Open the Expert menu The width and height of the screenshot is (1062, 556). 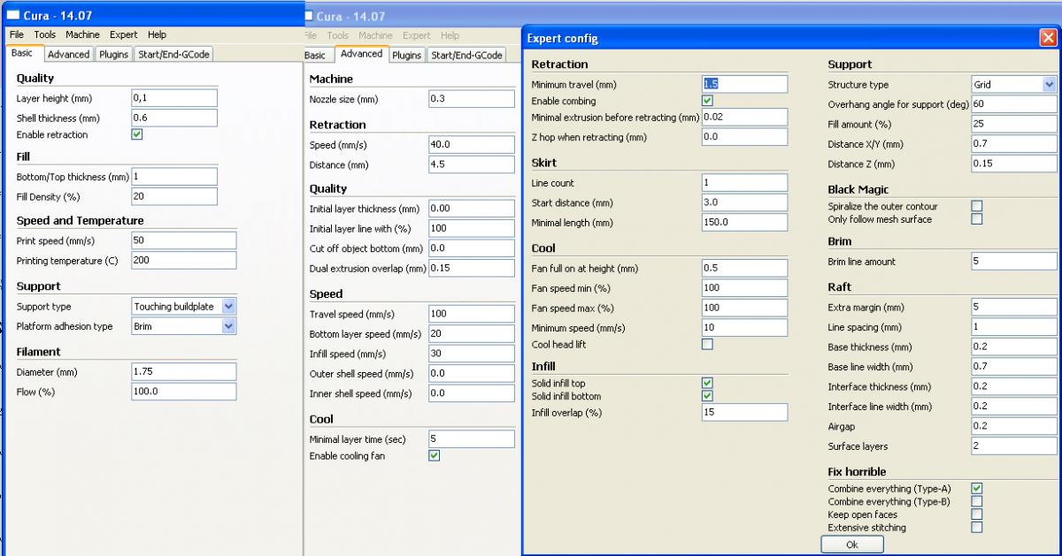click(123, 34)
